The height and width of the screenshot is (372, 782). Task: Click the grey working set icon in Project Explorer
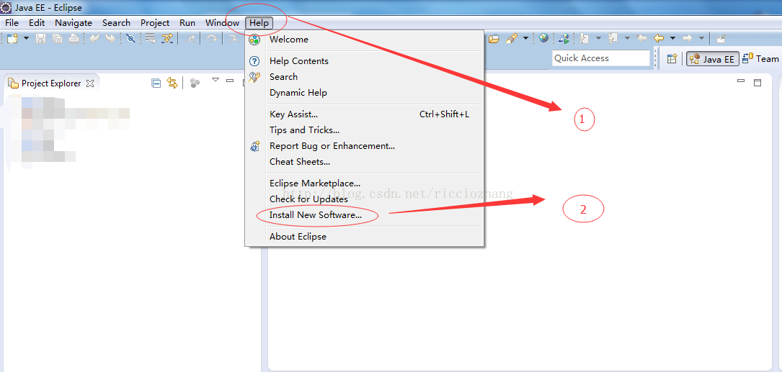coord(195,83)
